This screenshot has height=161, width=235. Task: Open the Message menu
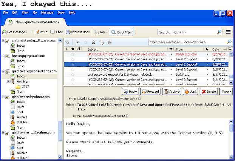click(47, 12)
